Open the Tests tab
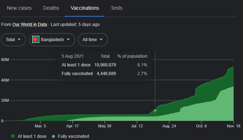The image size is (243, 140). (116, 8)
